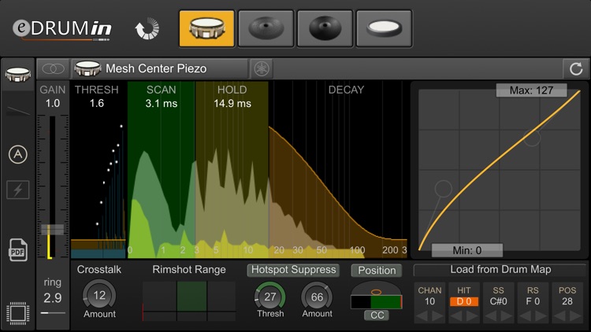Image resolution: width=591 pixels, height=332 pixels.
Task: Click the HIT note D 0
Action: pos(464,301)
